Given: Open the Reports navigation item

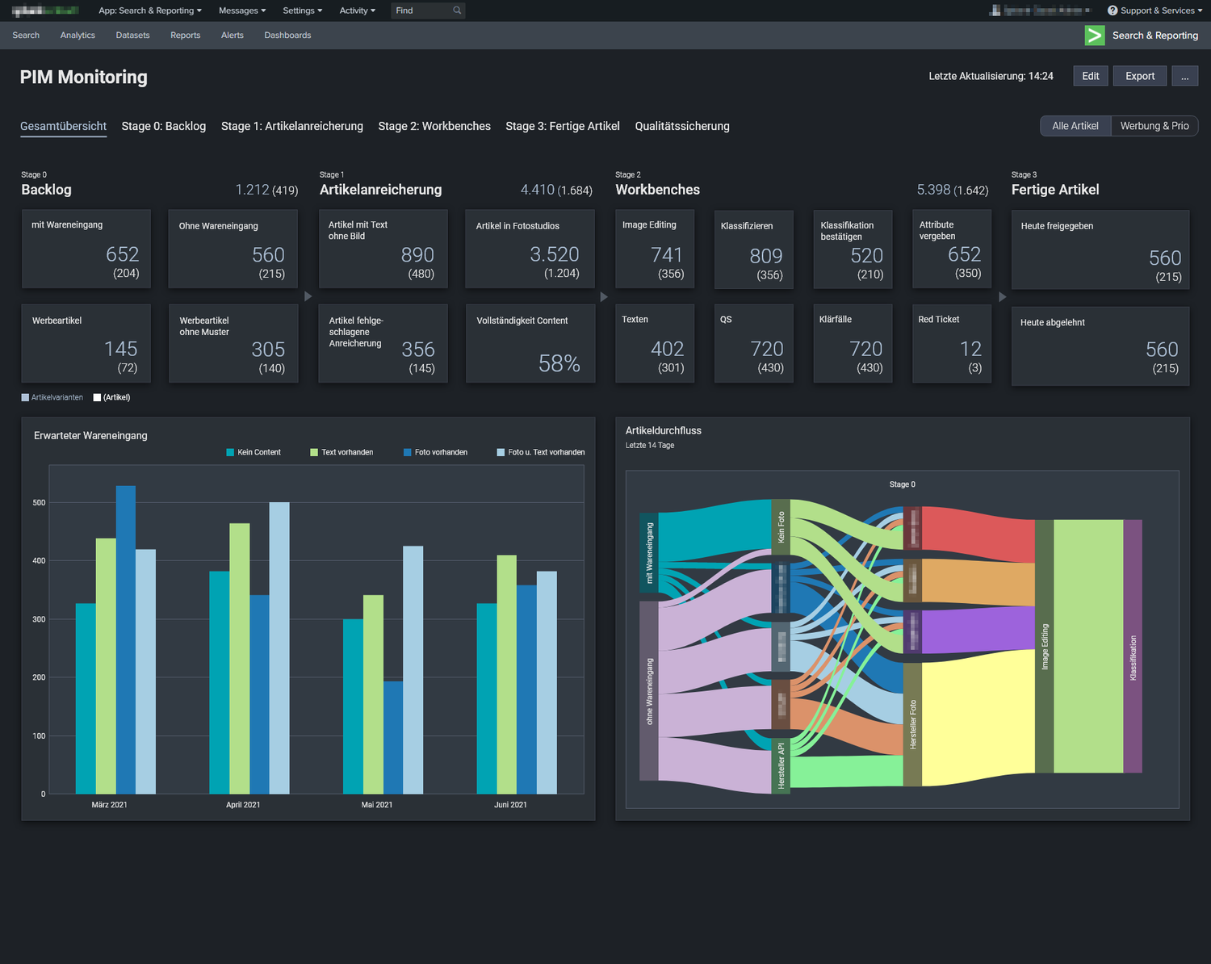Looking at the screenshot, I should pyautogui.click(x=185, y=36).
